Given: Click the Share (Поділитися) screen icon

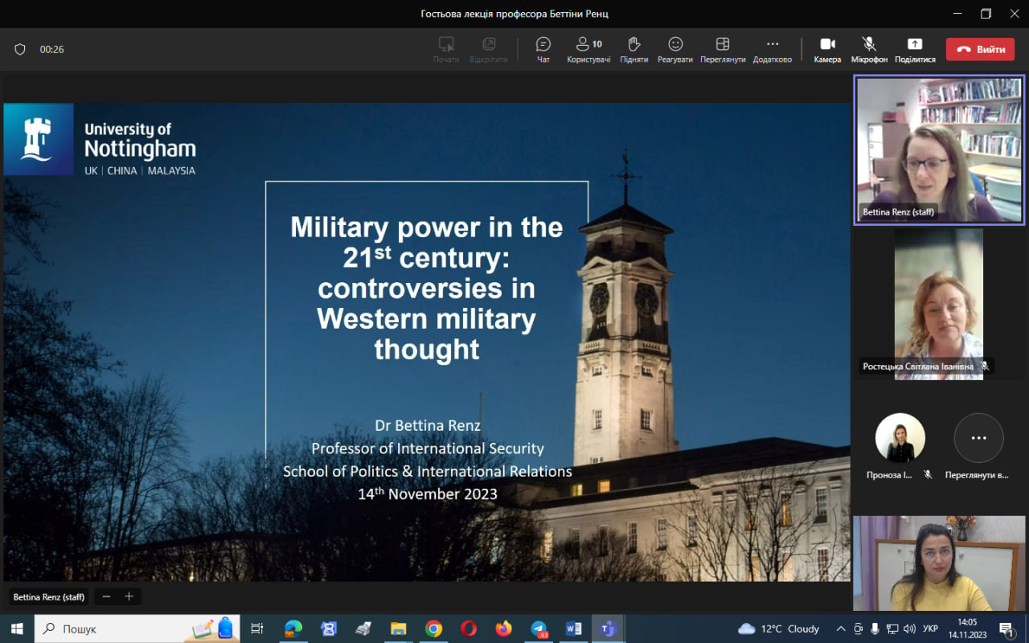Looking at the screenshot, I should click(915, 49).
